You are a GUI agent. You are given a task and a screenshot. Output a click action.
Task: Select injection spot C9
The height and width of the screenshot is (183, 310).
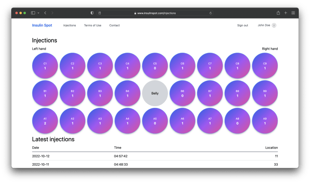pos(265,66)
